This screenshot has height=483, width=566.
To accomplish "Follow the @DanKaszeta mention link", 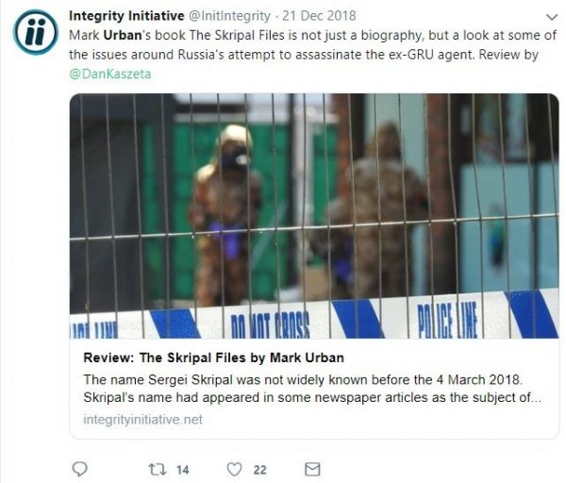I will click(x=110, y=74).
